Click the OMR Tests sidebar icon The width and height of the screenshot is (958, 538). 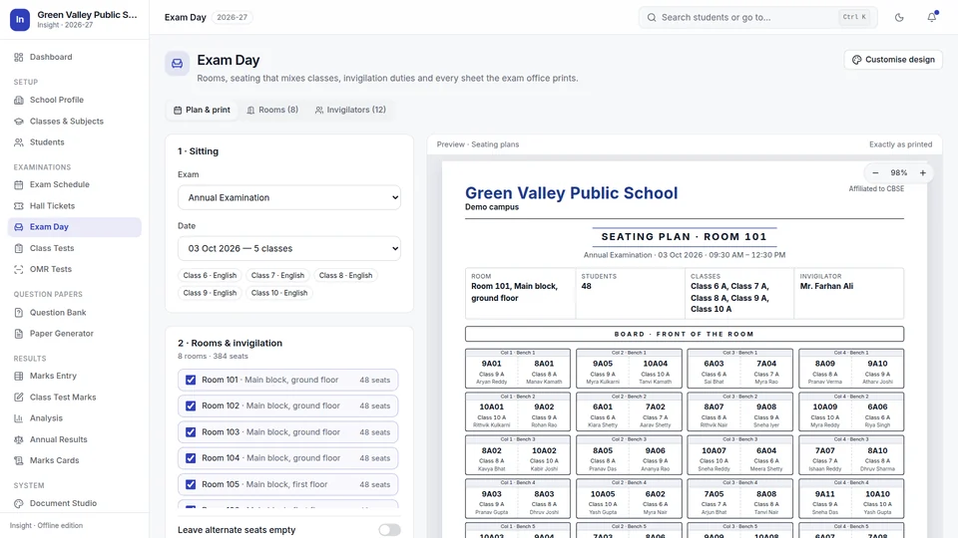tap(19, 269)
